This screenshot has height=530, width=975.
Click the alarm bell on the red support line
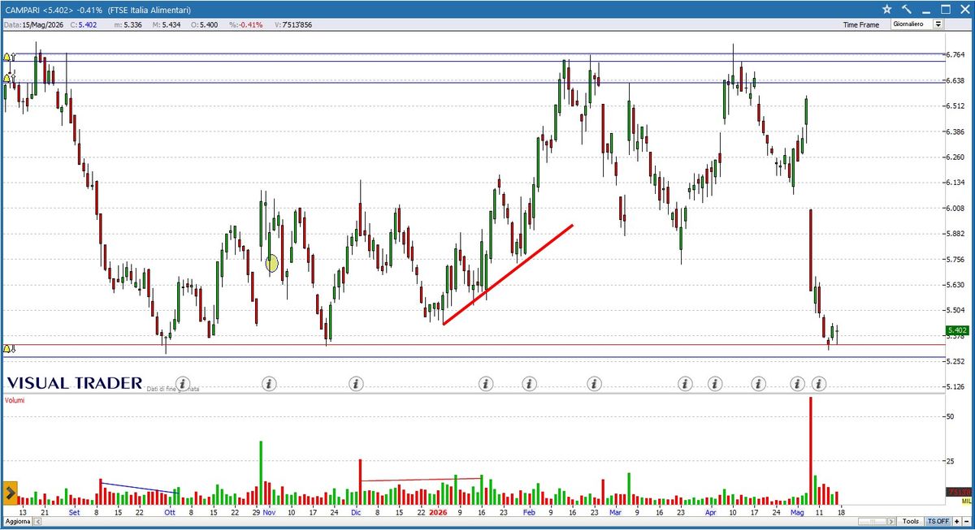(8, 349)
